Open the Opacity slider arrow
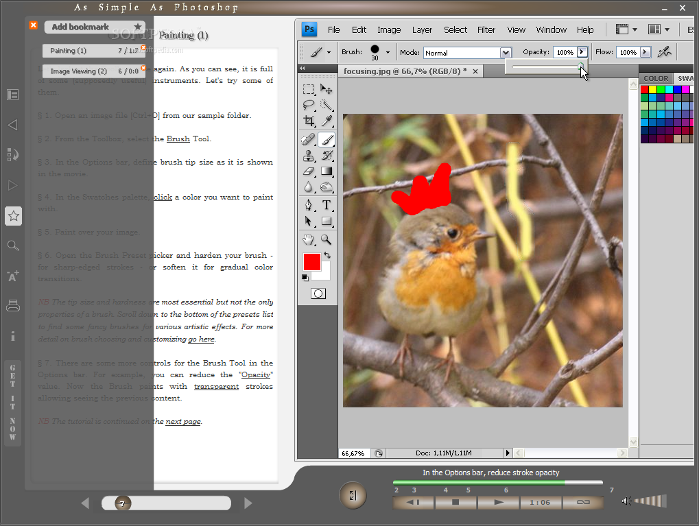Screen dimensions: 699x526 (x=582, y=52)
